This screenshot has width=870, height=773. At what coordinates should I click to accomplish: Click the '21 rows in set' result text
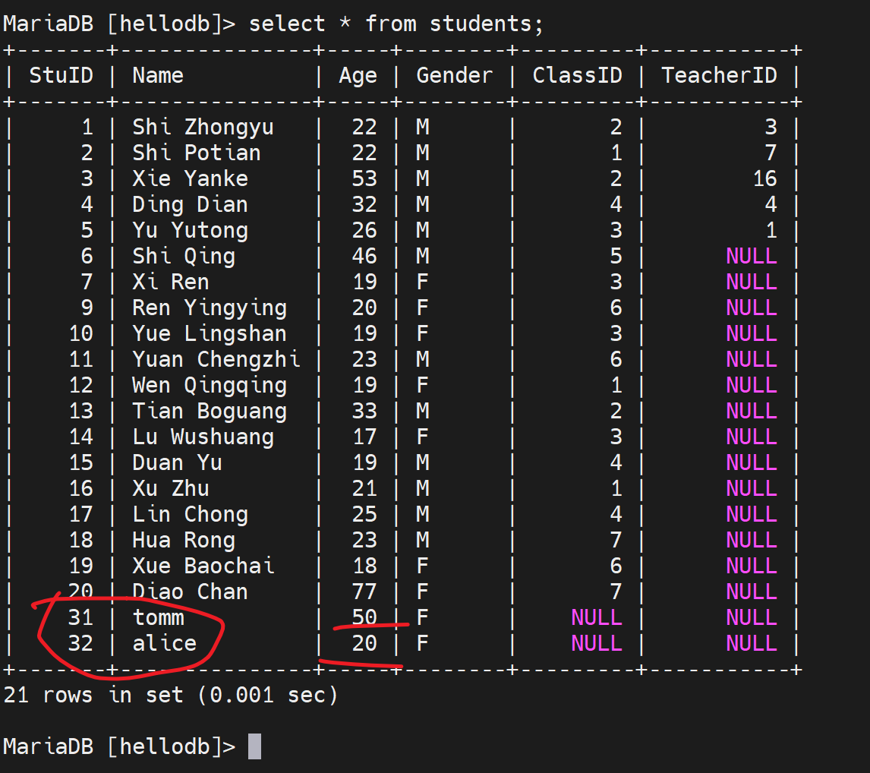coord(171,694)
